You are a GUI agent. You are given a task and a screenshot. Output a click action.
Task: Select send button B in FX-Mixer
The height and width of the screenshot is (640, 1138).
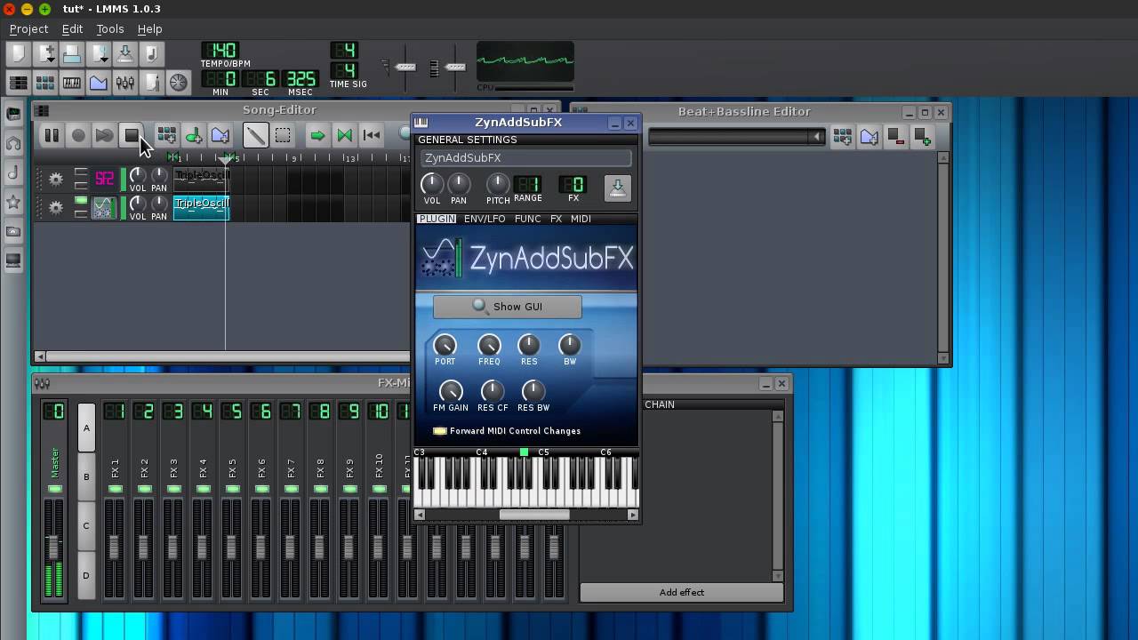tap(86, 477)
